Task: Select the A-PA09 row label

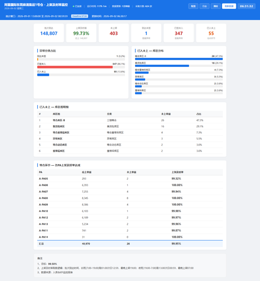Action: tap(43, 205)
